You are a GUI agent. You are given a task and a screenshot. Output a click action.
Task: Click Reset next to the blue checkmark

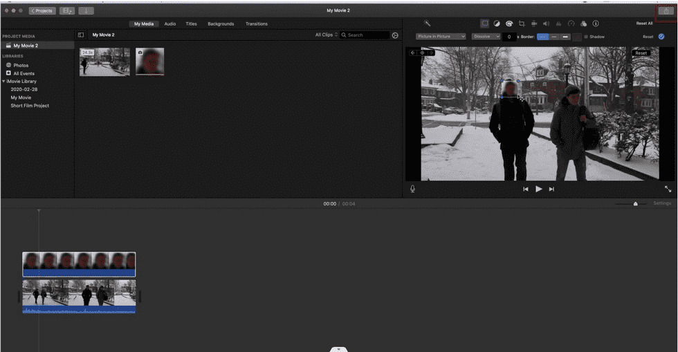(648, 37)
